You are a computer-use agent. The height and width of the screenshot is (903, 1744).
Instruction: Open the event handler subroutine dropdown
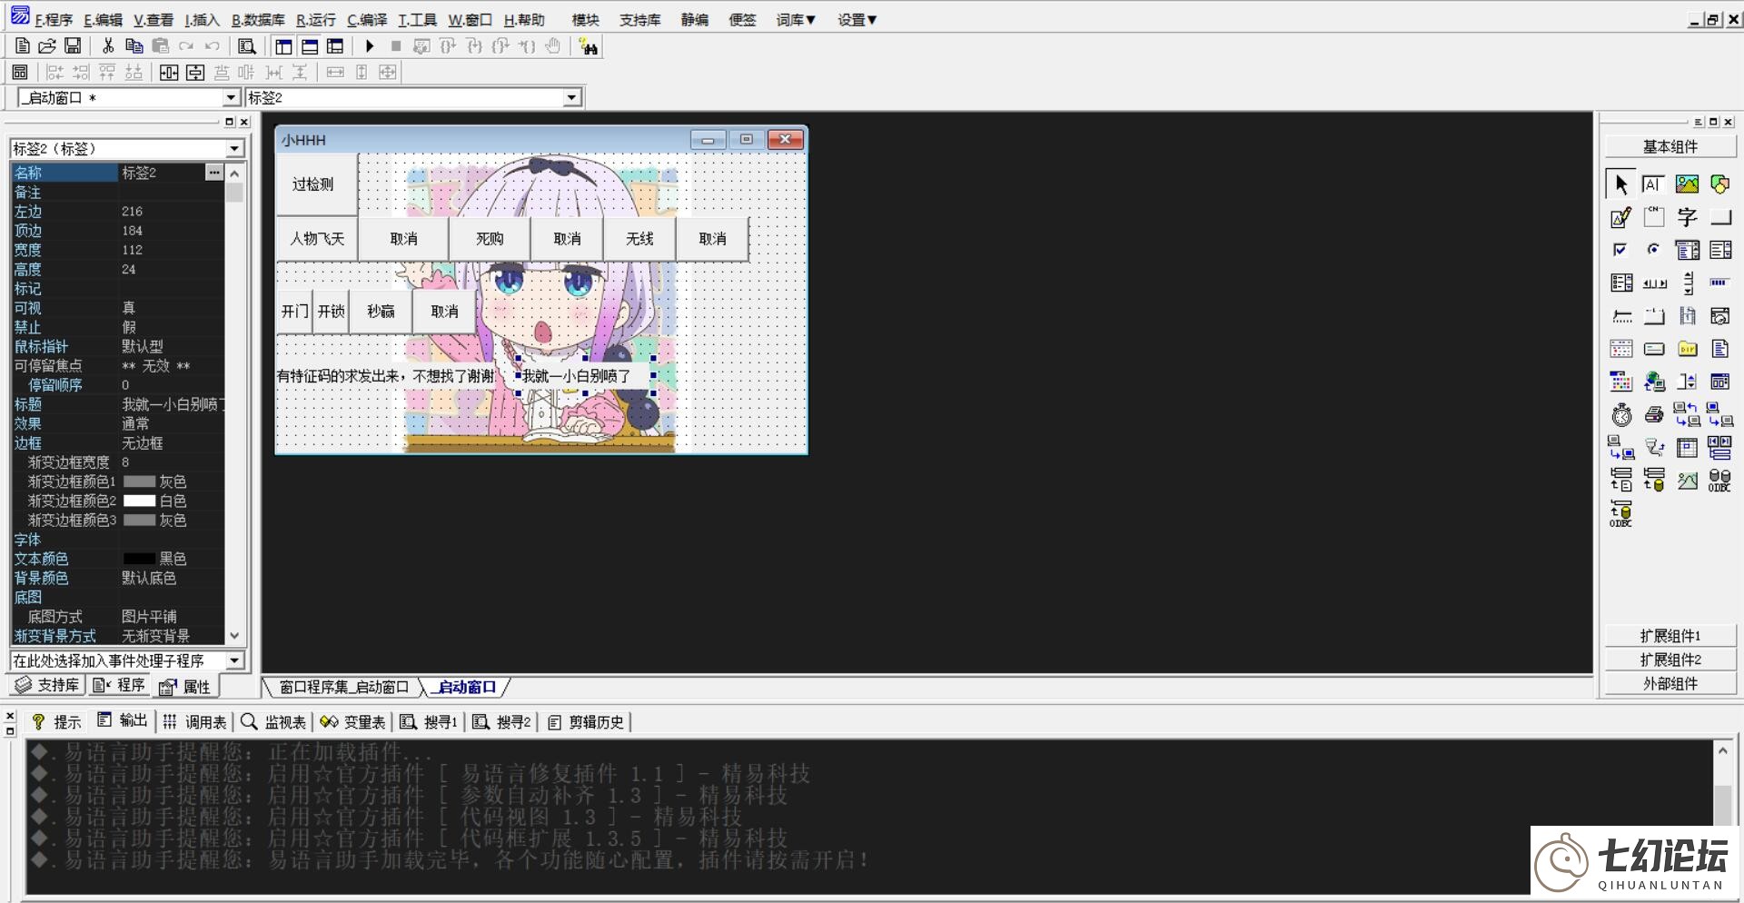(x=234, y=660)
